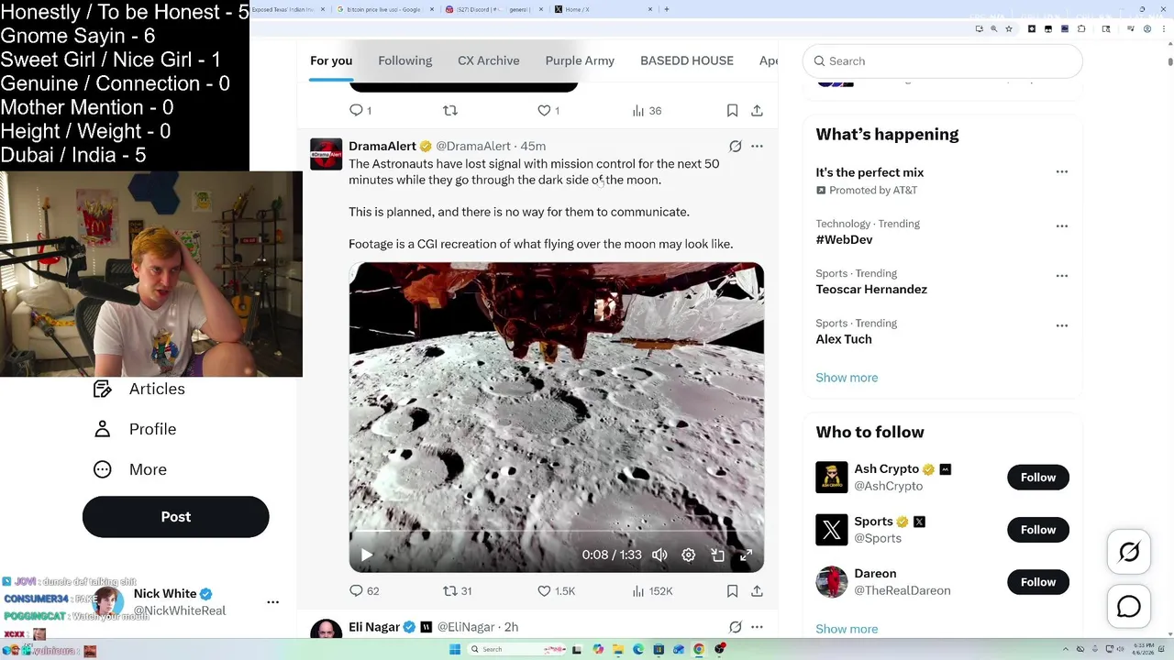Screen dimensions: 1174x660
Task: Open Chrome from the taskbar
Action: click(x=699, y=650)
